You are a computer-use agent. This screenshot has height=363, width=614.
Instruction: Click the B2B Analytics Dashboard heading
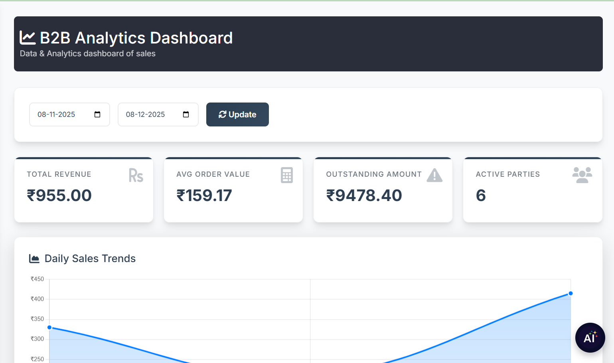[136, 38]
